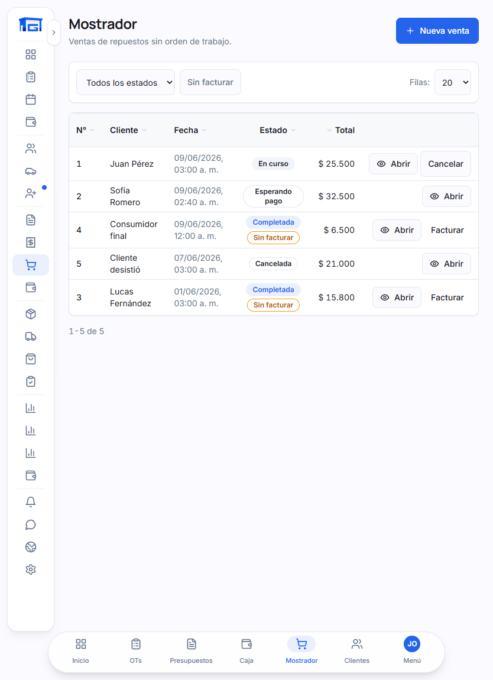Sort table by Estado column
This screenshot has height=680, width=493.
click(x=277, y=130)
